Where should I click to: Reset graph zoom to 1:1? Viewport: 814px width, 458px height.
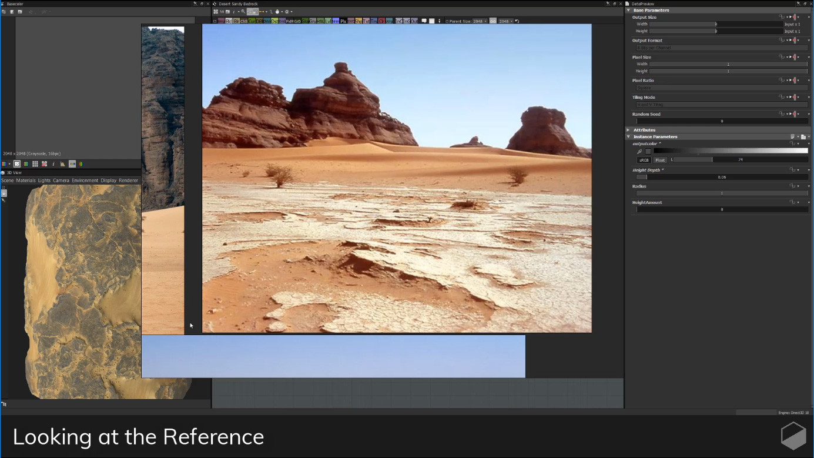pyautogui.click(x=222, y=12)
